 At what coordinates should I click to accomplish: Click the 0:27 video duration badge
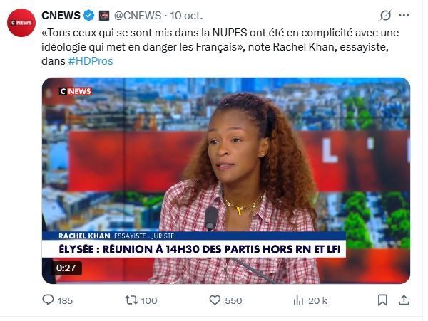pos(66,268)
